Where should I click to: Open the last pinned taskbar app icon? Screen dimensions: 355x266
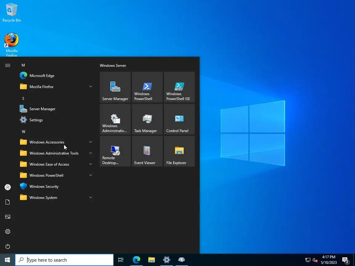181,260
